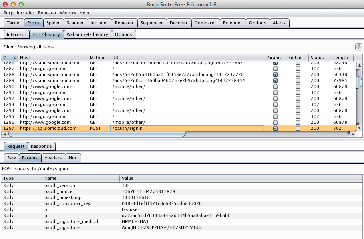Screen dimensions: 364x239
Task: Toggle Edited checkbox for row 1288
Action: coord(298,74)
